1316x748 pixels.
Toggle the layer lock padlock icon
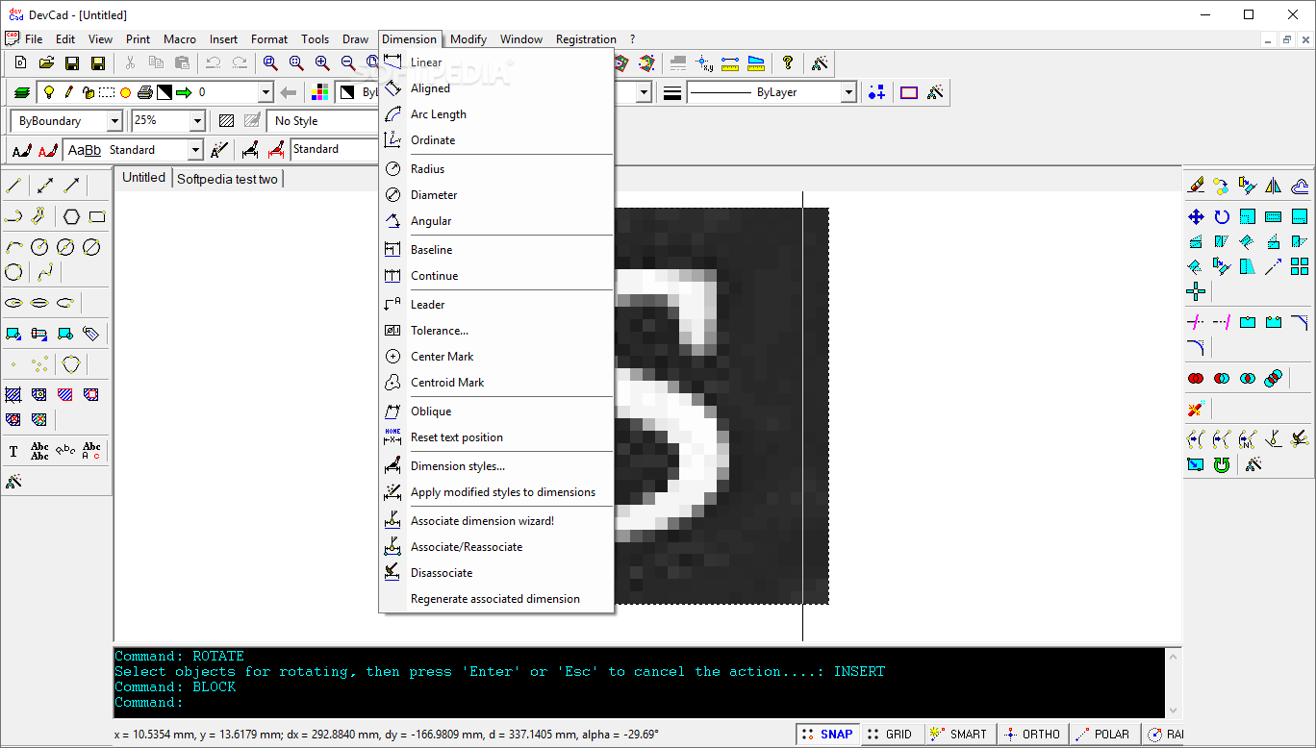(88, 92)
